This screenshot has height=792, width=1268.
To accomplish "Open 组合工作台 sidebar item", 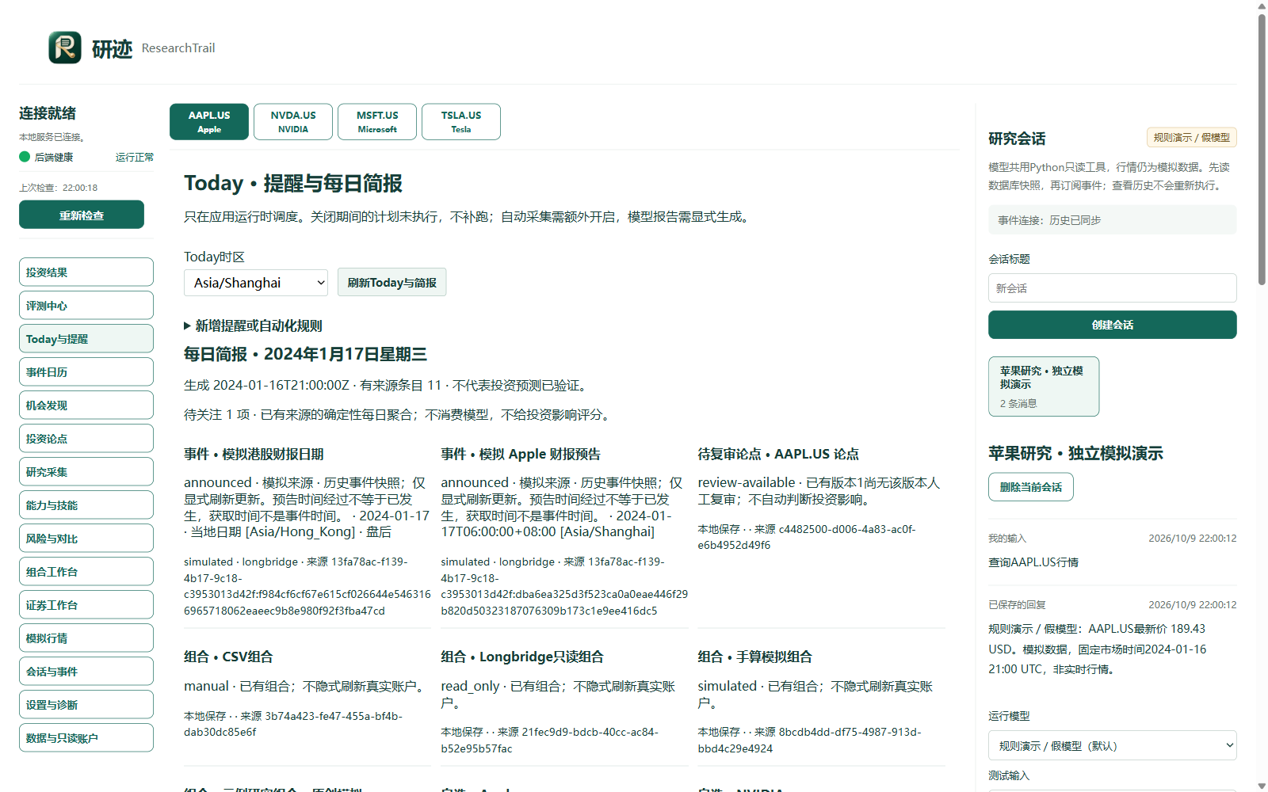I will point(86,571).
